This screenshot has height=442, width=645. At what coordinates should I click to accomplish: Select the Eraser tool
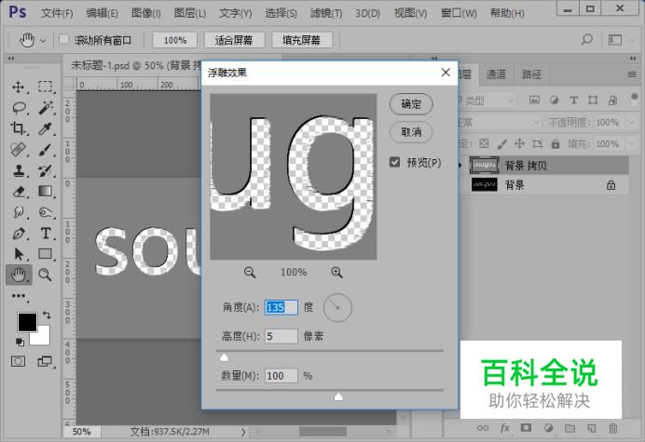click(x=19, y=192)
